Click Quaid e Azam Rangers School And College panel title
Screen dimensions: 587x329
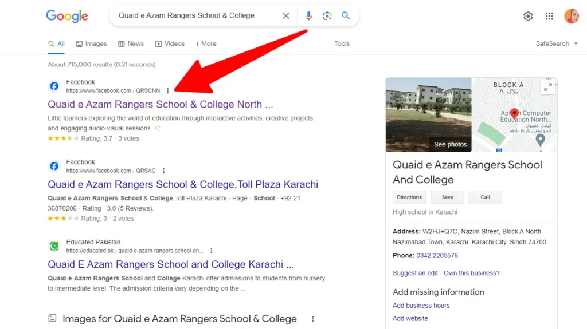tap(467, 172)
